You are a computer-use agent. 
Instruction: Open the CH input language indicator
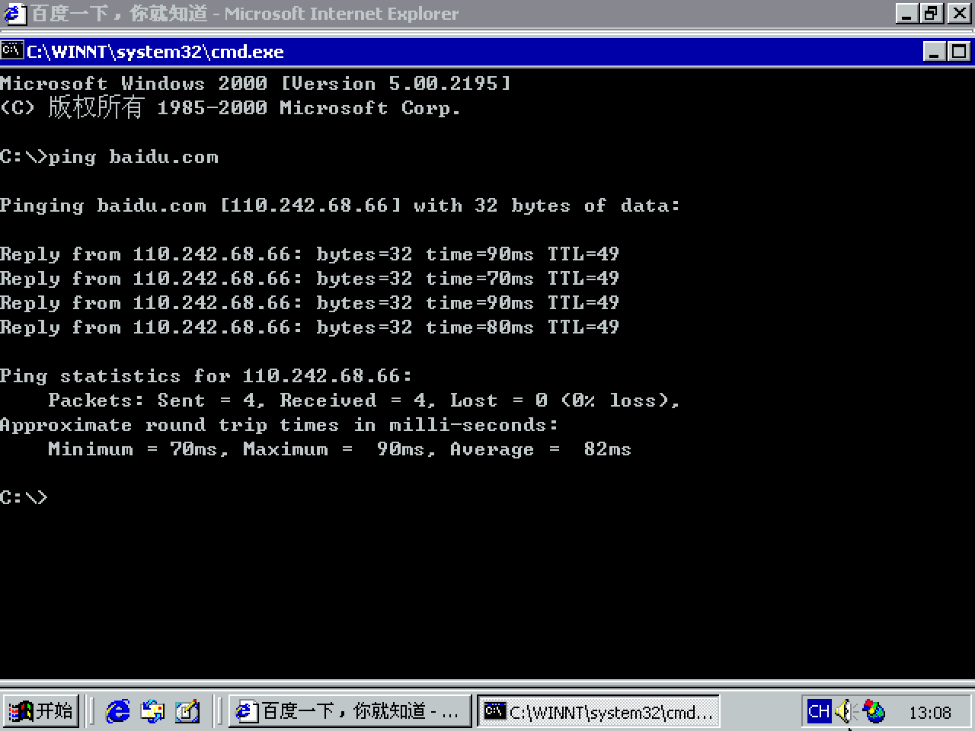click(819, 711)
